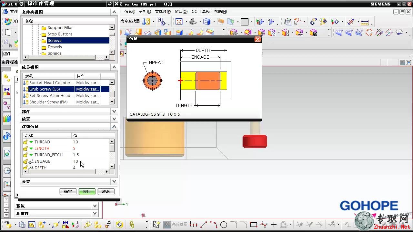Expand the 预览 section
Image resolution: width=413 pixels, height=232 pixels.
(x=95, y=206)
